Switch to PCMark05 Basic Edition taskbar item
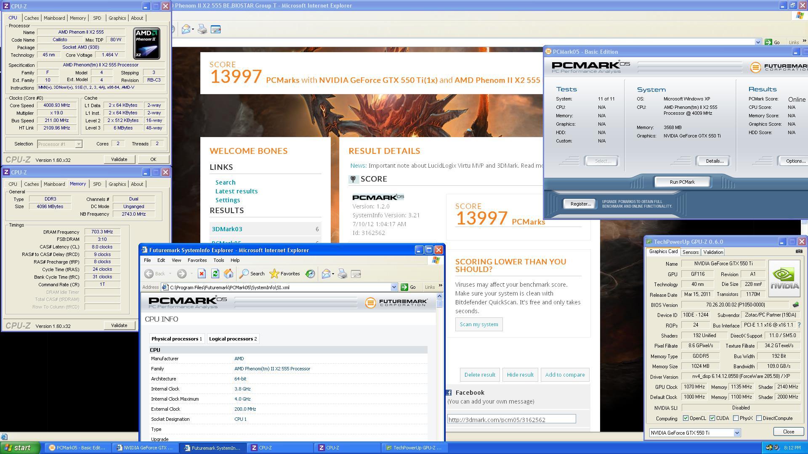The height and width of the screenshot is (454, 808). [x=77, y=448]
